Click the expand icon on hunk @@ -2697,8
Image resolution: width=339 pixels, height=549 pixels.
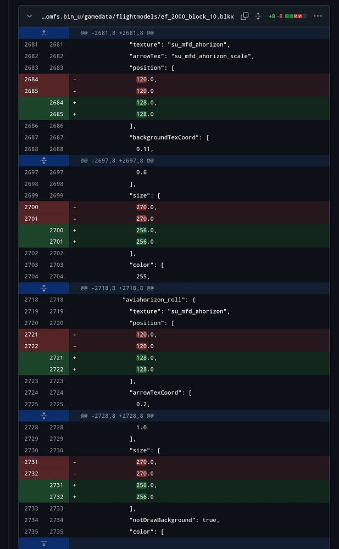pyautogui.click(x=43, y=160)
